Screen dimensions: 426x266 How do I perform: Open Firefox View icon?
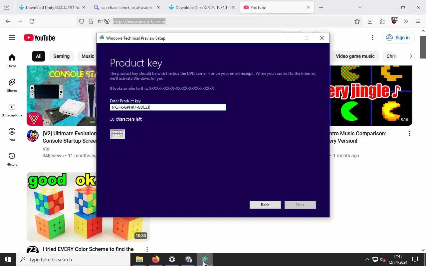pos(7,7)
